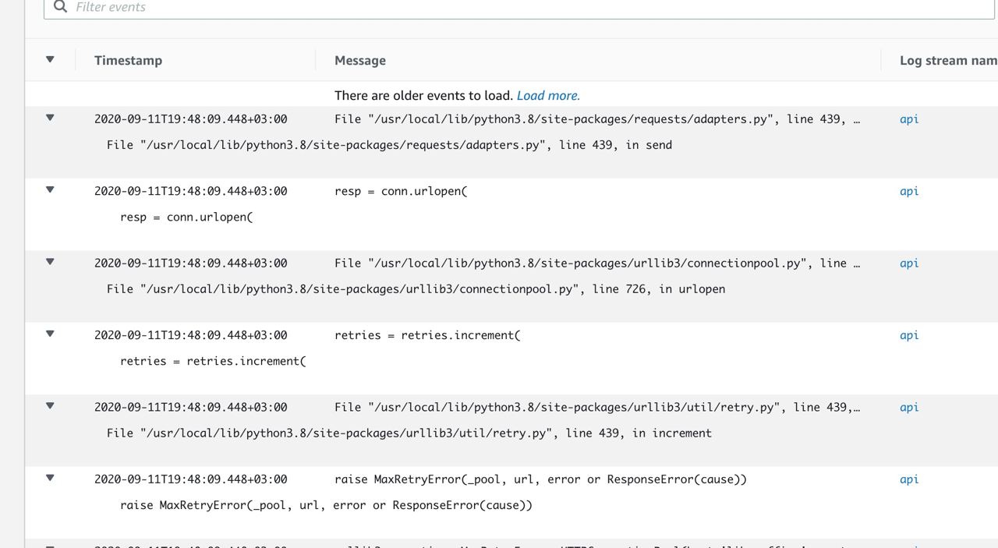
Task: Click the search magnifier icon in filter bar
Action: click(x=60, y=6)
